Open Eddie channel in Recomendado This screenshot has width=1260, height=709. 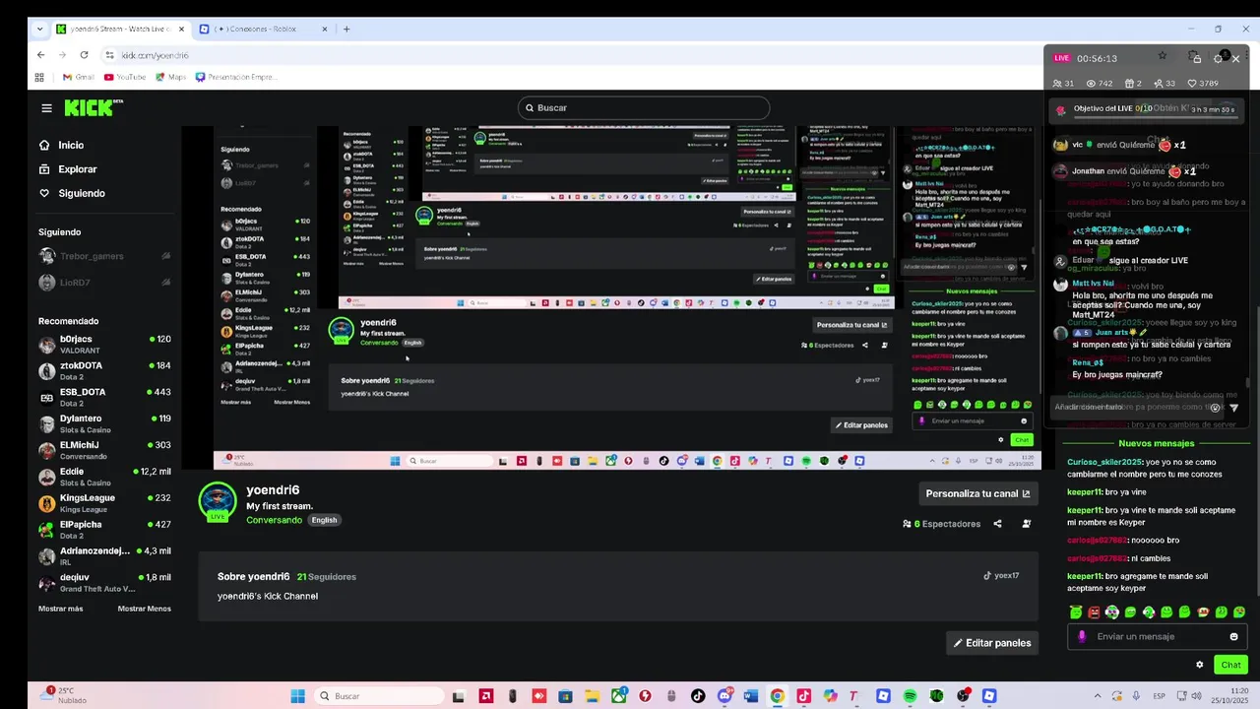104,477
